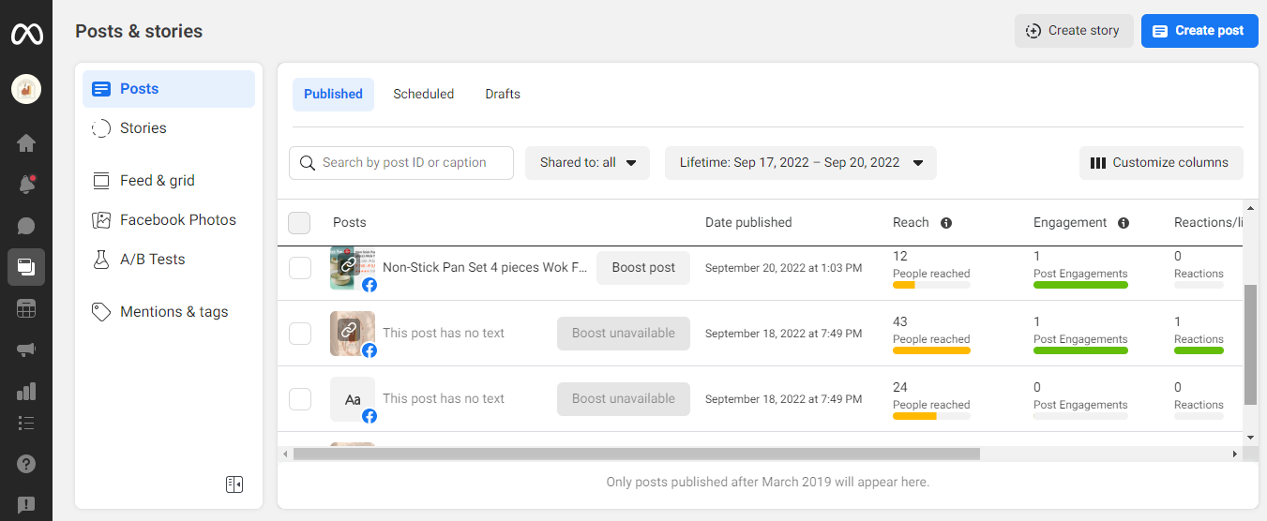Select checkbox for the 43 reach post
The width and height of the screenshot is (1267, 521).
[x=300, y=334]
